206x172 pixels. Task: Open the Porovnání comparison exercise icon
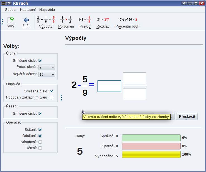click(x=66, y=19)
